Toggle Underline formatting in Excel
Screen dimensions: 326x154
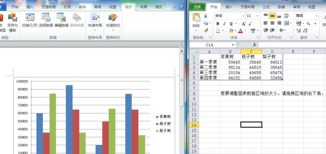[231, 24]
